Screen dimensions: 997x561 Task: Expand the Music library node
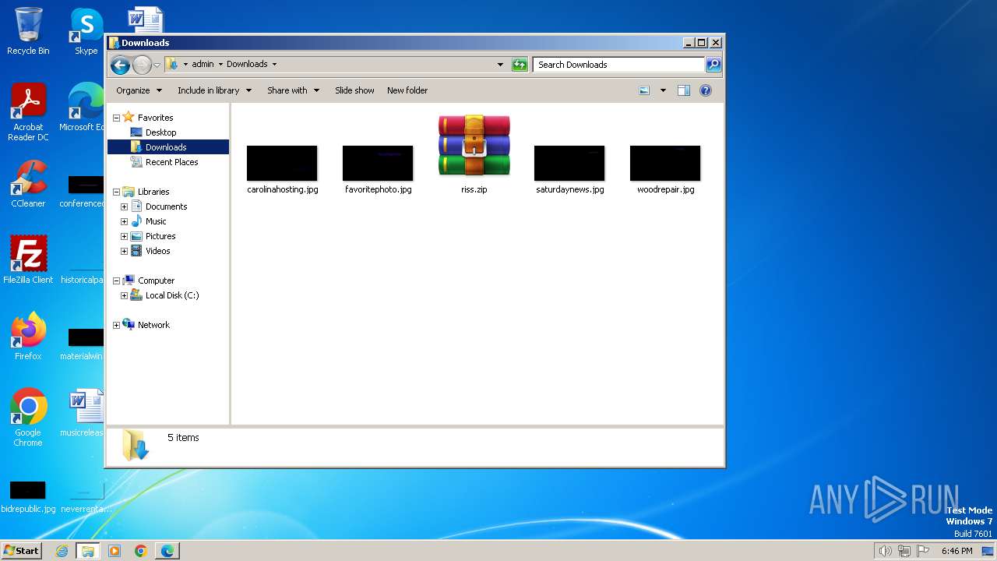pos(124,221)
